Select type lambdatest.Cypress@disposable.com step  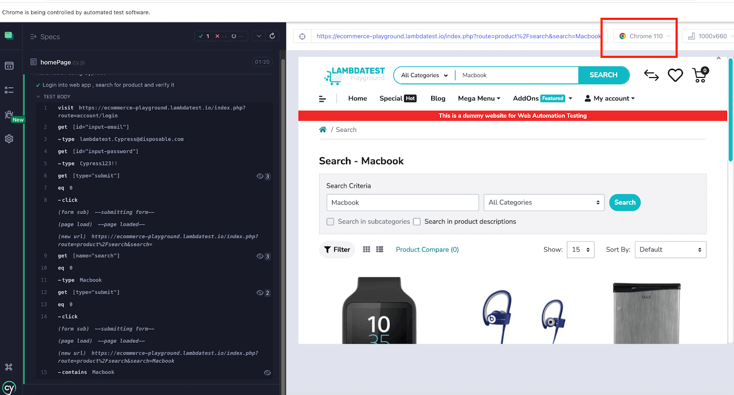[154, 139]
